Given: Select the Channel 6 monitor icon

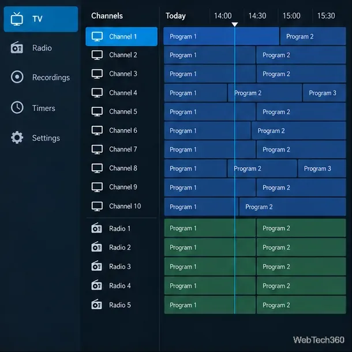Looking at the screenshot, I should pos(97,130).
